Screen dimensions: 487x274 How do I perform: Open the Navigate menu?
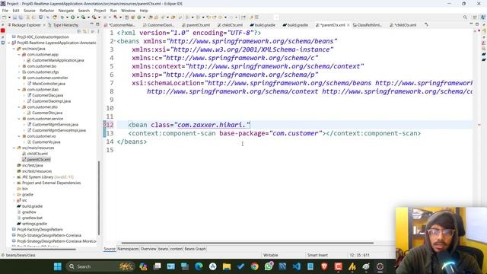tap(66, 11)
